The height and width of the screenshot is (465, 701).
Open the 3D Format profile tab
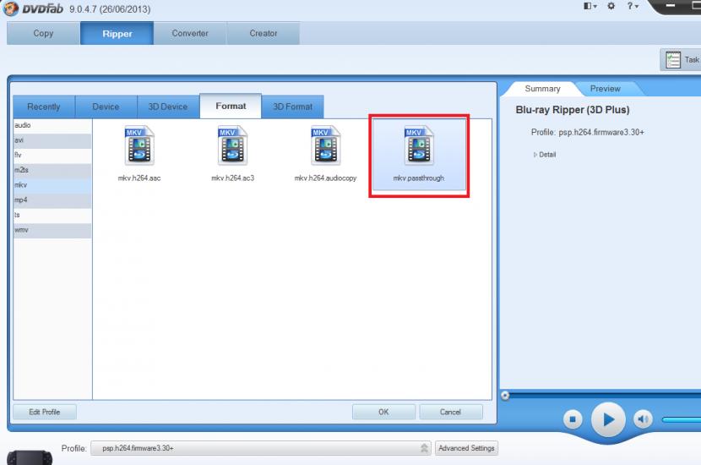[x=293, y=107]
